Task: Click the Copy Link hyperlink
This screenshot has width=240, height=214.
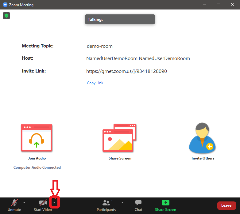Action: pos(95,83)
